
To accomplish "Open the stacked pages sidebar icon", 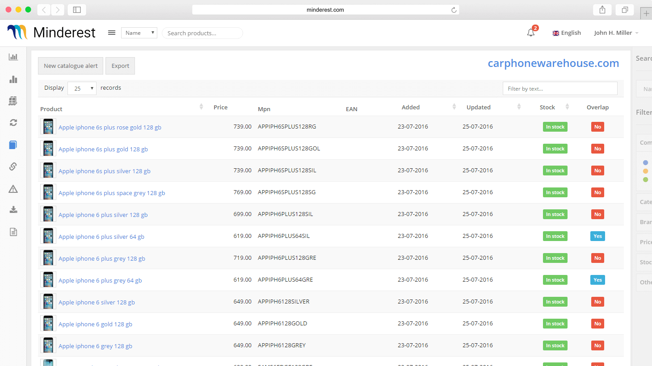I will (13, 101).
